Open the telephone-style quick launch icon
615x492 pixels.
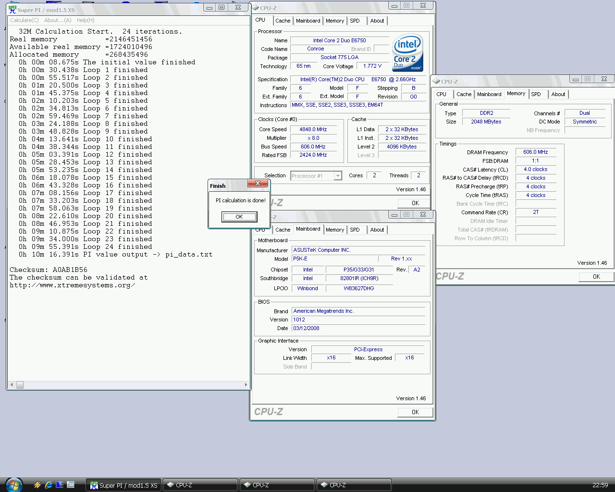click(71, 485)
